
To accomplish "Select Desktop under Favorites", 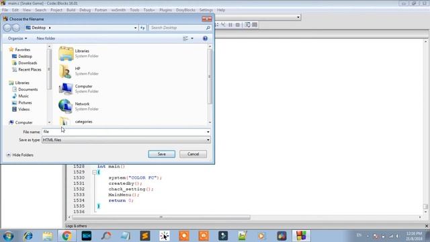I will (26, 56).
